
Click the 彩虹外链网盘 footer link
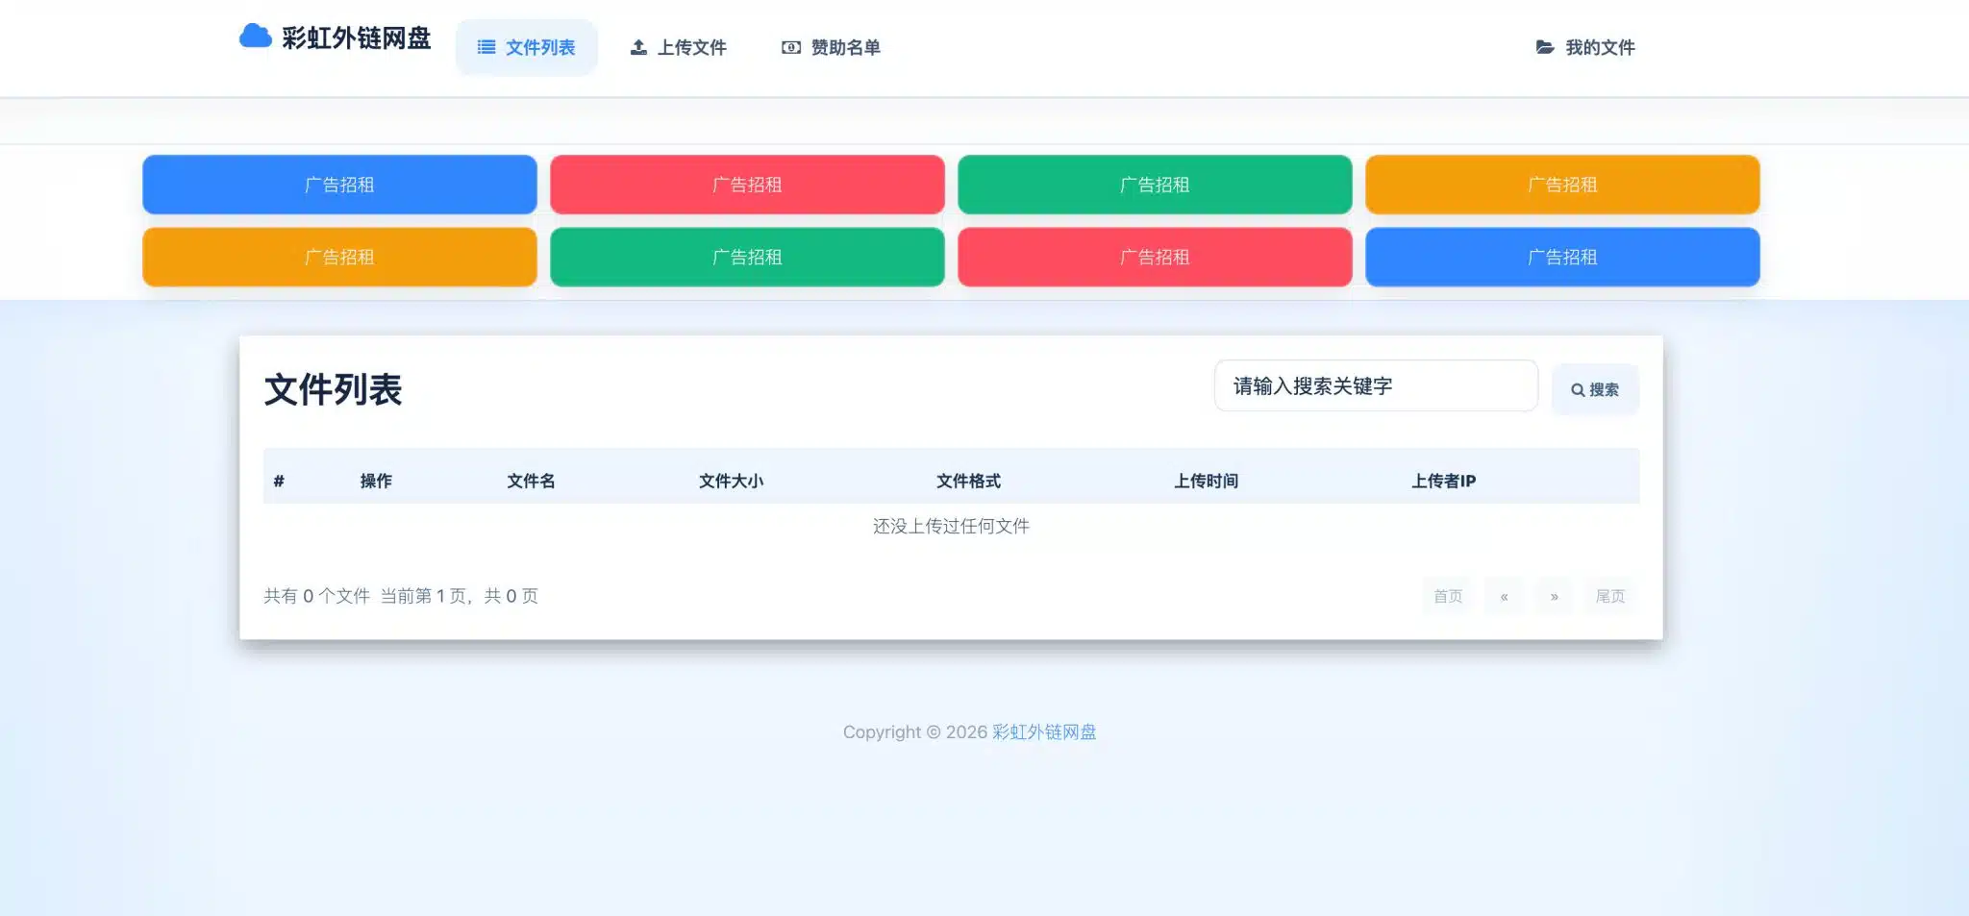[x=1044, y=732]
